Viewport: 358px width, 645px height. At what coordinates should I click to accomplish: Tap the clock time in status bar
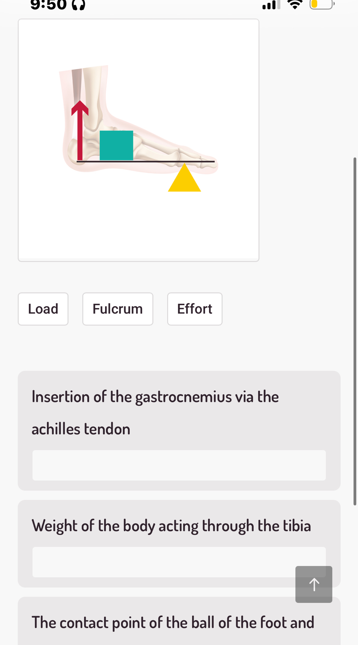pos(48,5)
